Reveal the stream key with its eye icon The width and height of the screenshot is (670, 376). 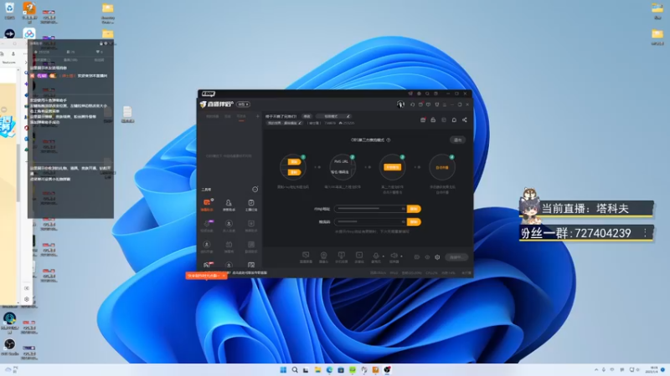point(403,221)
